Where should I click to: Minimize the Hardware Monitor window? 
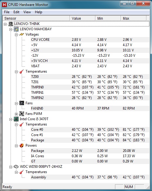coord(124,4)
